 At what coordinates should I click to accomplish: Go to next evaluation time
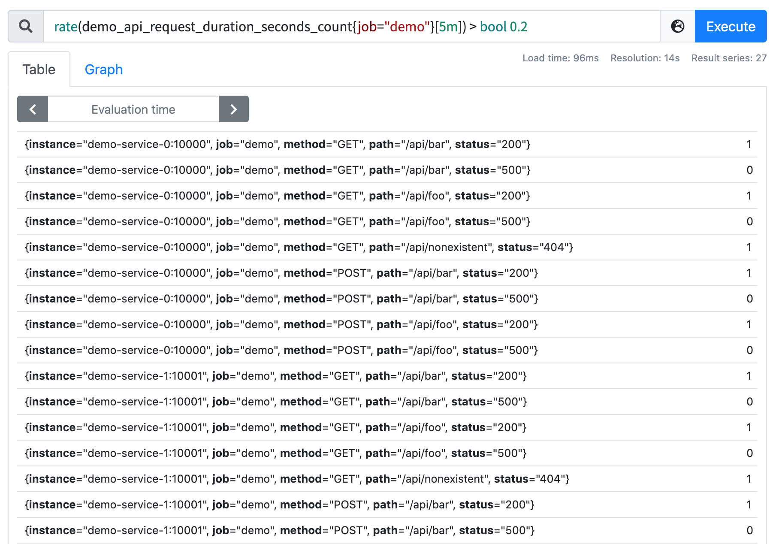click(234, 109)
